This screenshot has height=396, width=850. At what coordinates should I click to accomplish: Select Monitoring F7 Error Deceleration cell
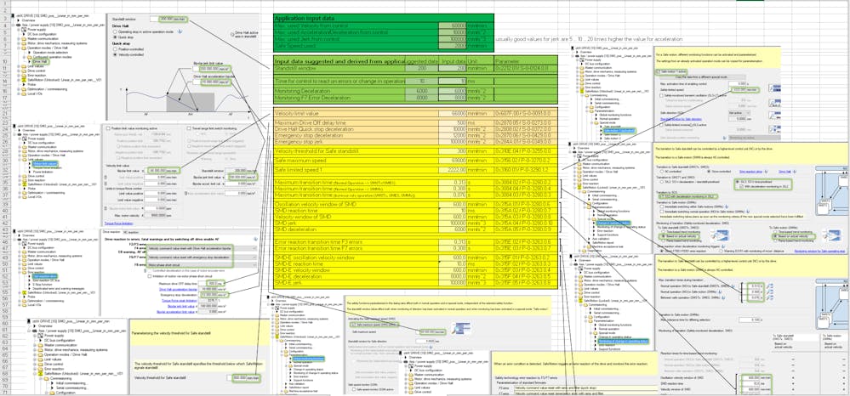click(340, 98)
